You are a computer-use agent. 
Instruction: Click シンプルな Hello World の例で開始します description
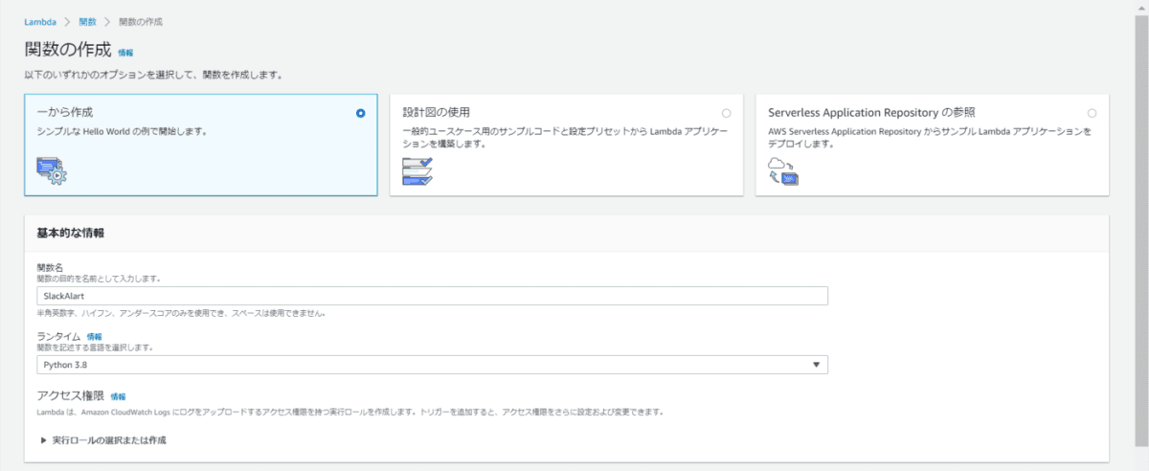(x=122, y=131)
